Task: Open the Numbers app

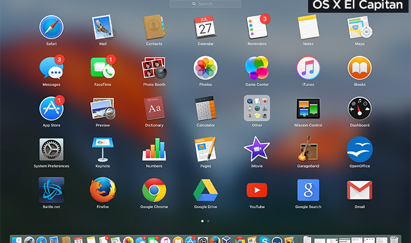Action: (154, 149)
